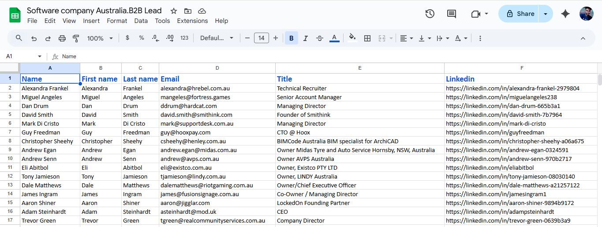The image size is (602, 227).
Task: Click the font size input field
Action: coord(261,38)
